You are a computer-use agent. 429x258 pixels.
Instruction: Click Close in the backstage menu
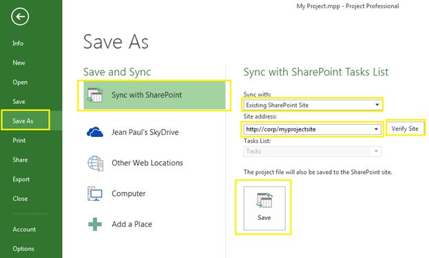[20, 199]
